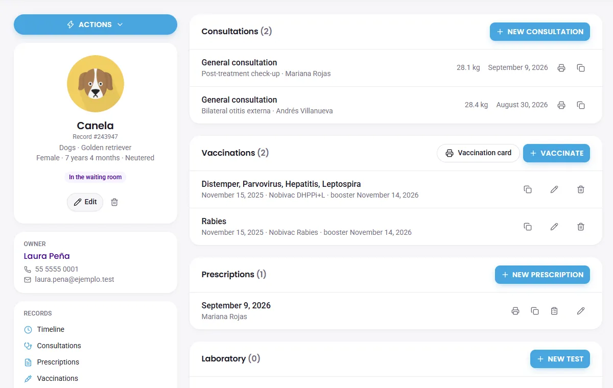Click the owner email laura.pena@ejemplo.test
Viewport: 613px width, 388px height.
pos(75,279)
